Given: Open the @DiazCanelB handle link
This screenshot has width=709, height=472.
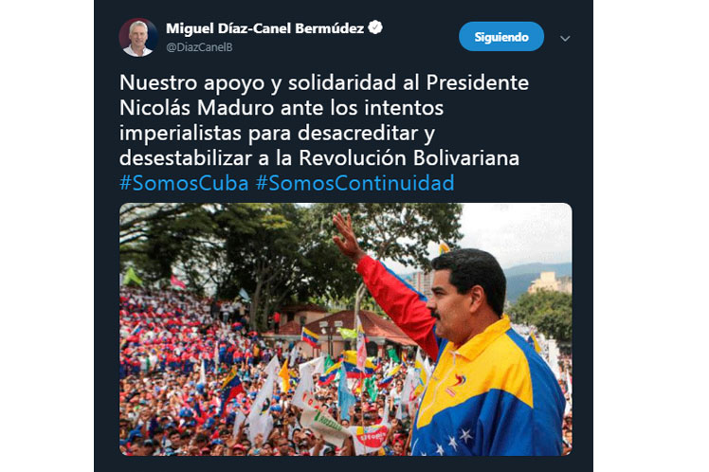Looking at the screenshot, I should click(x=199, y=47).
